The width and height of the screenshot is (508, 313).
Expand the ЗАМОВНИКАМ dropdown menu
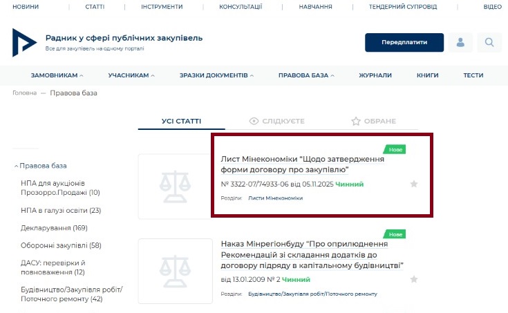(x=57, y=75)
